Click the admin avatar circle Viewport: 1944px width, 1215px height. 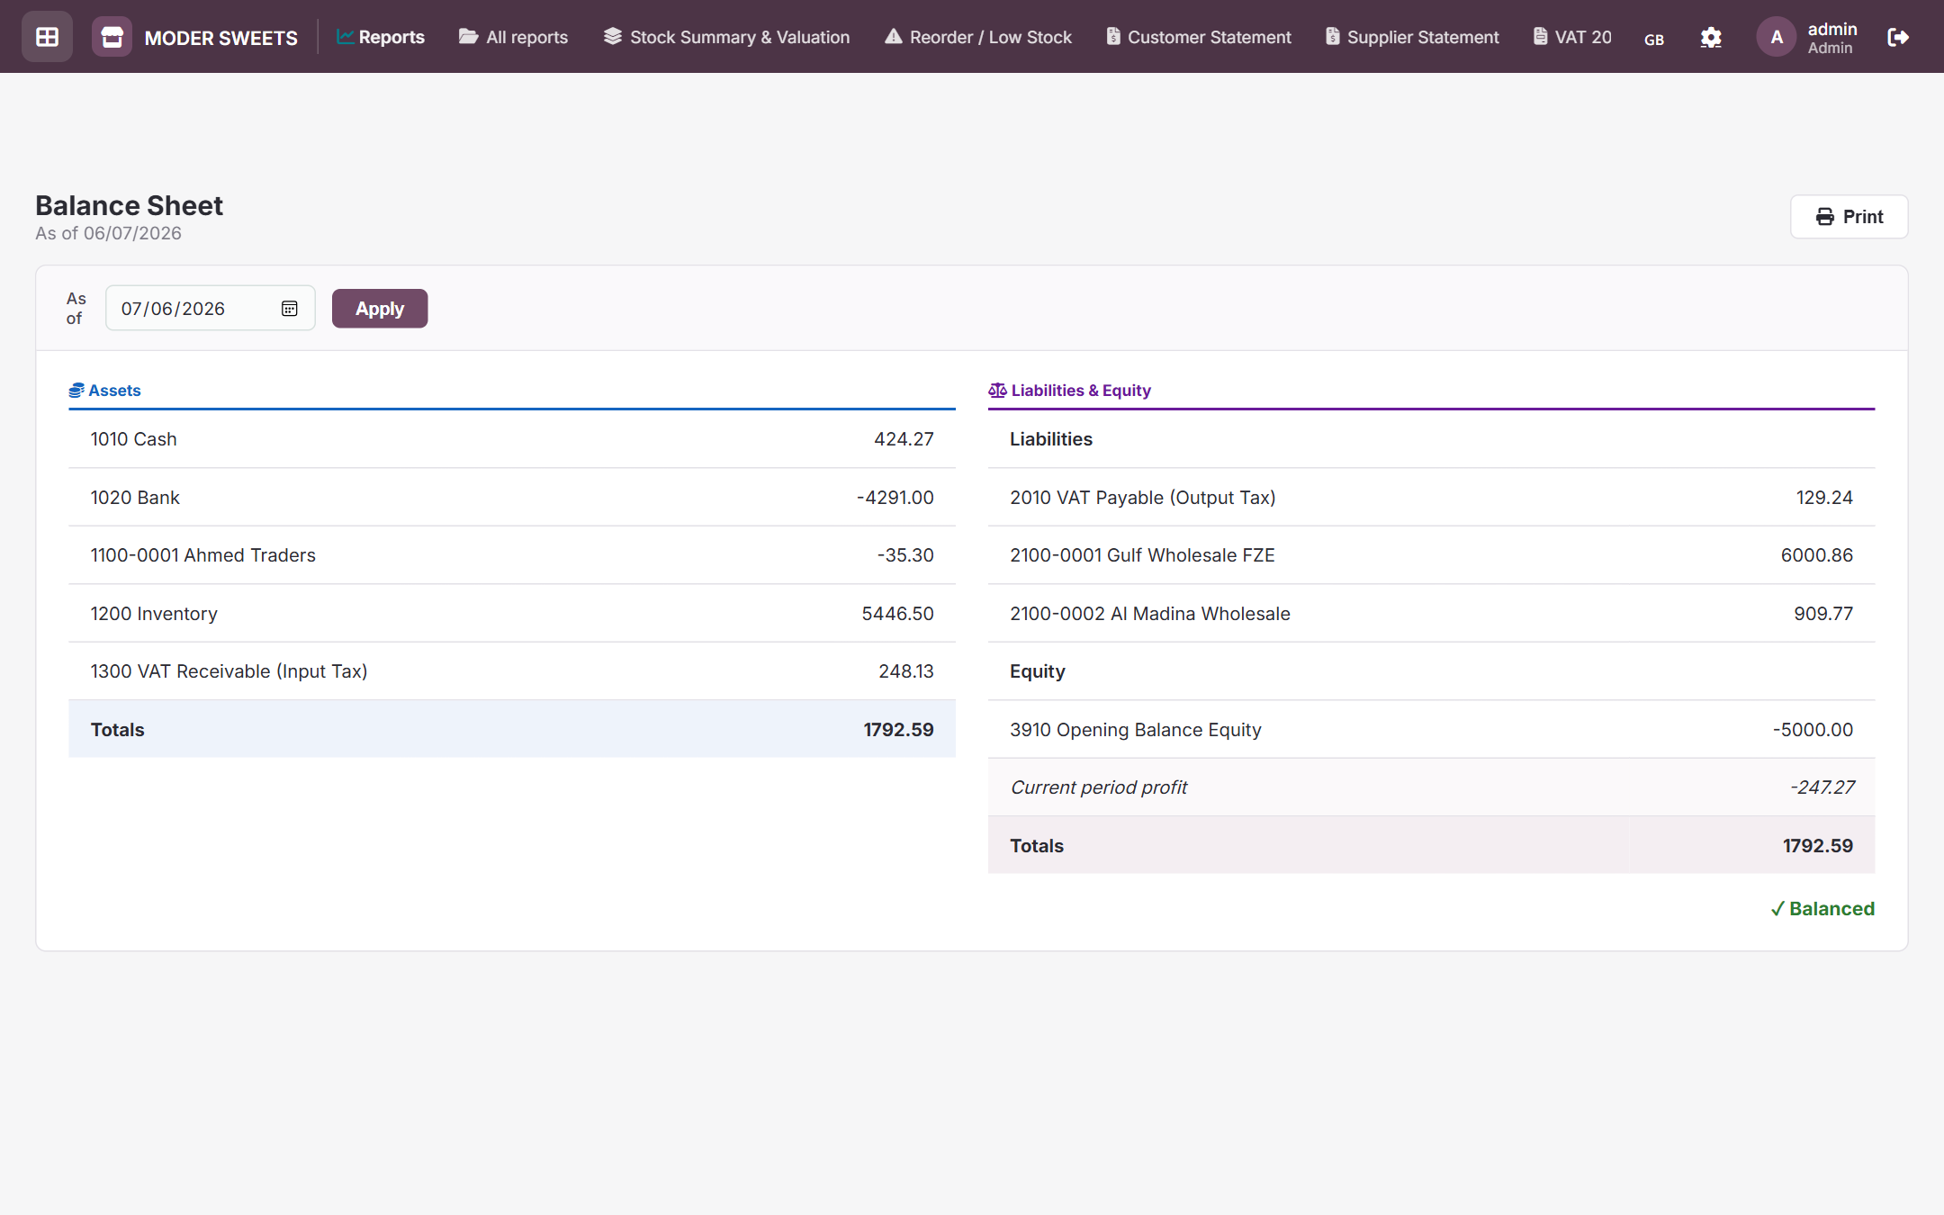pyautogui.click(x=1777, y=37)
